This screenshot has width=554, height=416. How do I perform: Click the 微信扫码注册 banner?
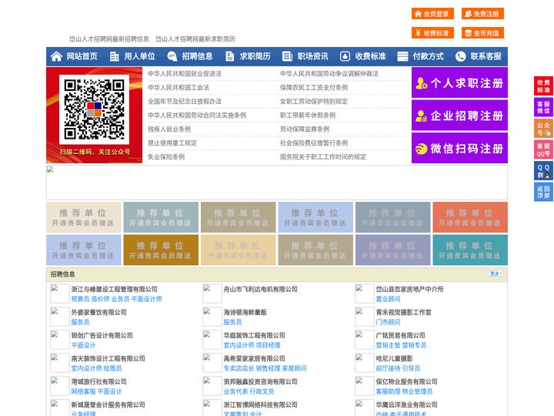coord(459,148)
